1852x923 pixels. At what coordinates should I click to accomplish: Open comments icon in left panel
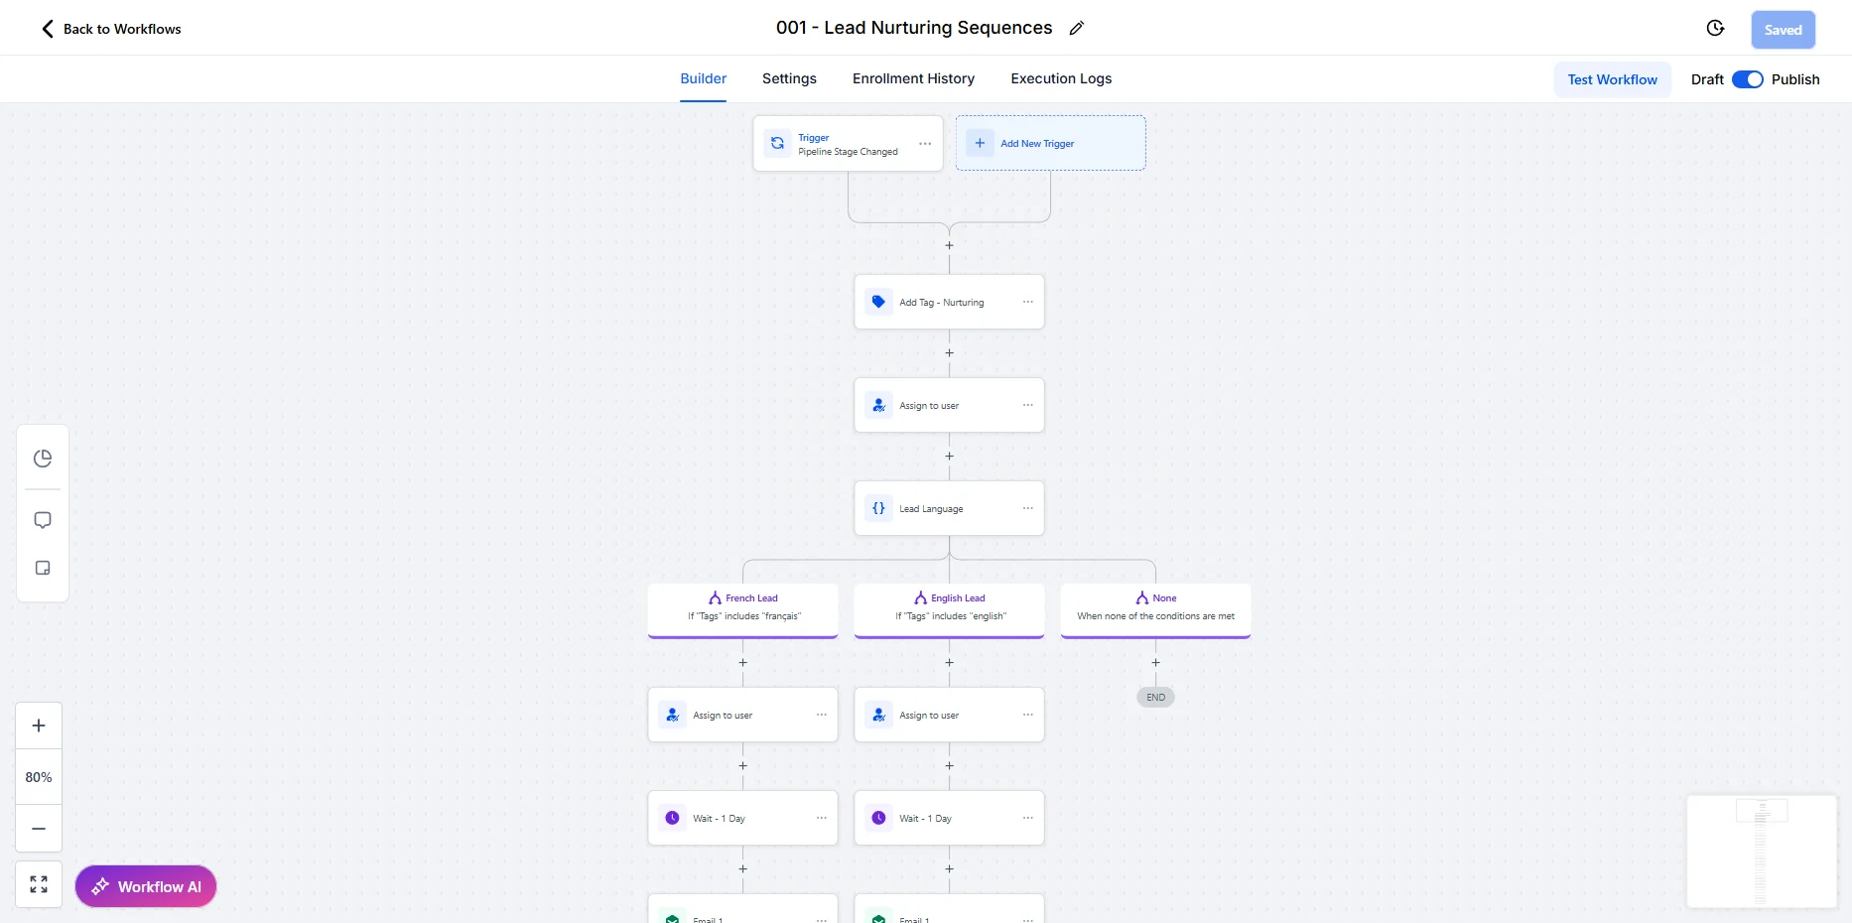43,520
